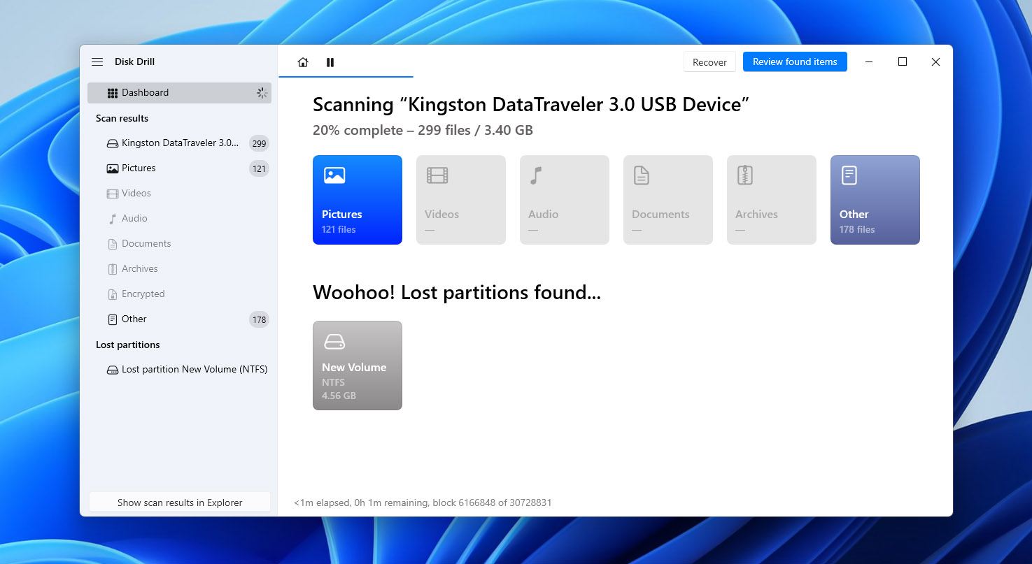This screenshot has height=564, width=1032.
Task: Select Encrypted in the sidebar
Action: (x=179, y=294)
